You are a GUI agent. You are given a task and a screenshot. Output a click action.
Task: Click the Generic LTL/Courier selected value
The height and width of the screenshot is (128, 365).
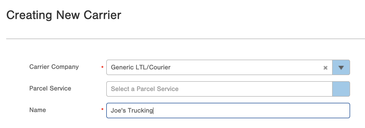click(x=141, y=67)
